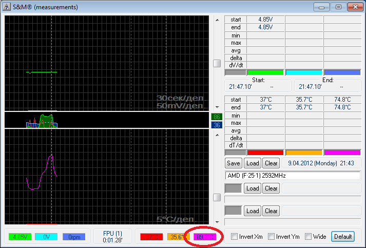The width and height of the screenshot is (366, 248).
Task: Click the orange 35.6°C temperature indicator
Action: click(178, 237)
